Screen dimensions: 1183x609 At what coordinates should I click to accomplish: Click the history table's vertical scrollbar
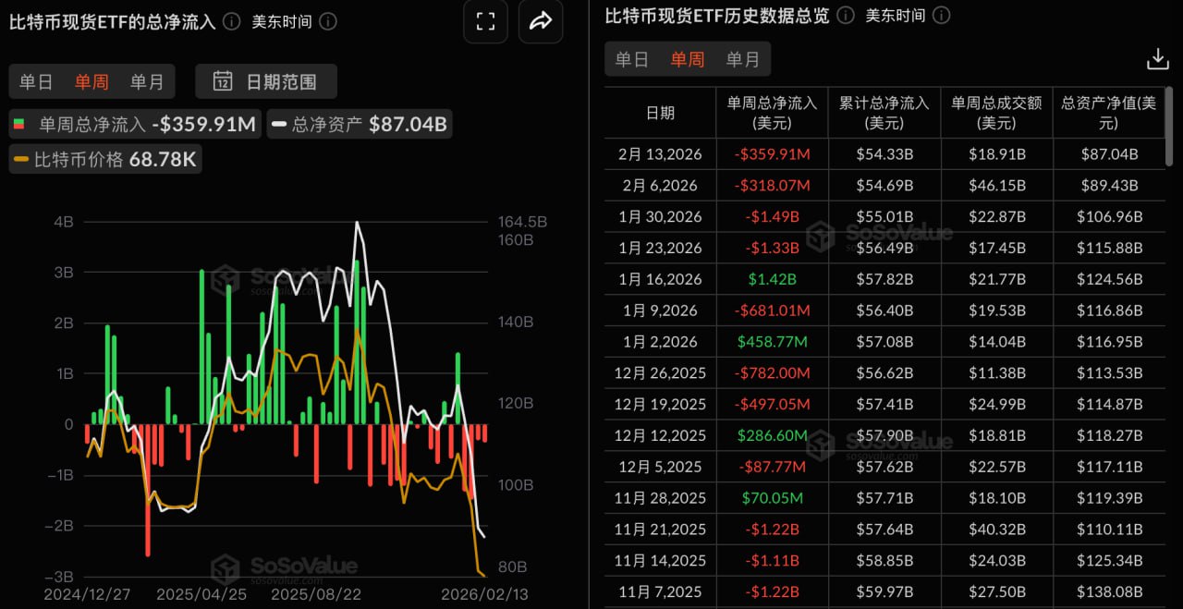tap(1170, 129)
